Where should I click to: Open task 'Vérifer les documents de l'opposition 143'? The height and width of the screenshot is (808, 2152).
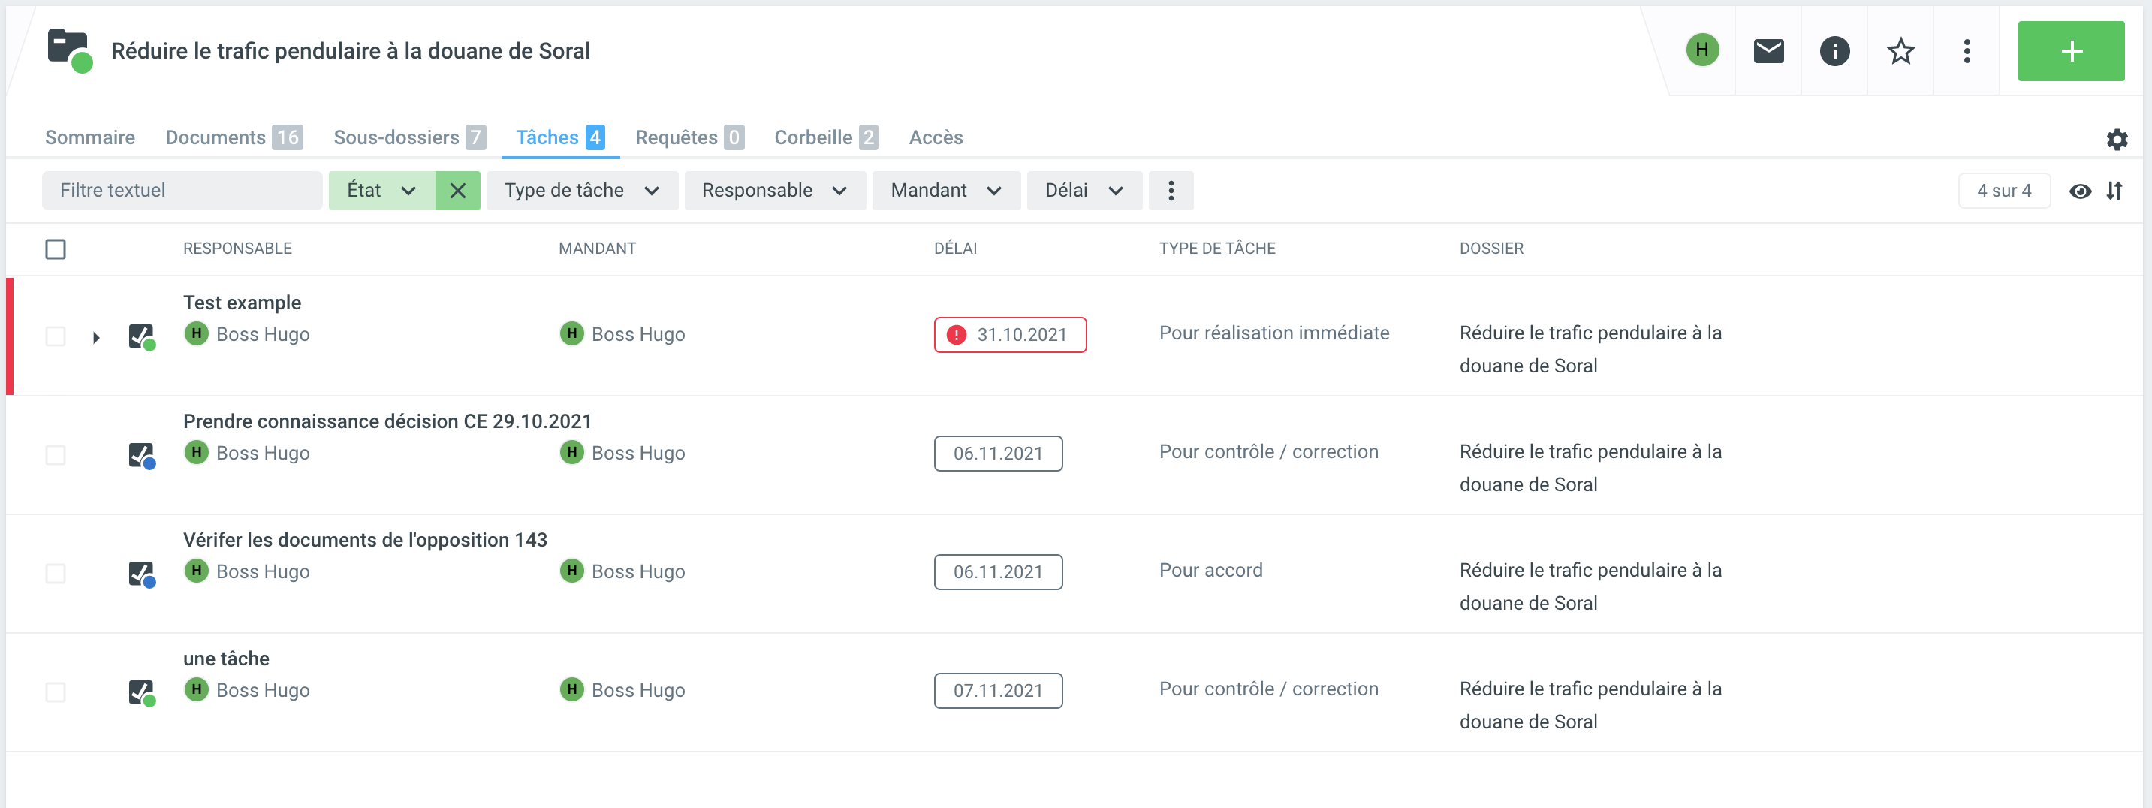364,540
